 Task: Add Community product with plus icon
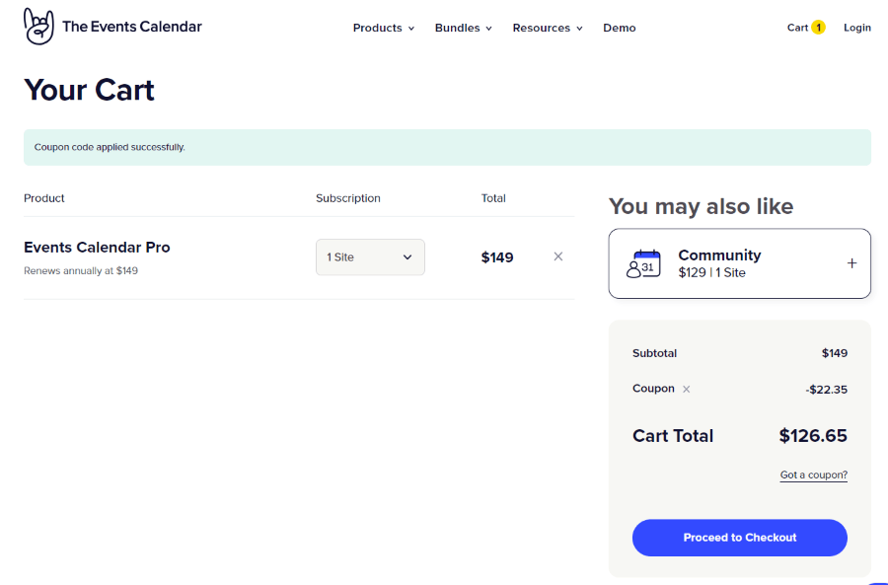point(852,263)
